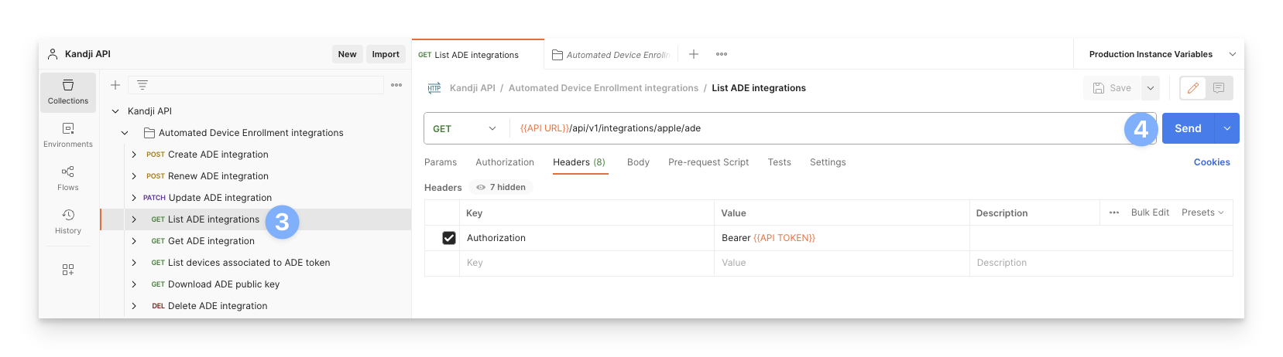The height and width of the screenshot is (357, 1283).
Task: Click the Authorization key cell
Action: click(586, 238)
